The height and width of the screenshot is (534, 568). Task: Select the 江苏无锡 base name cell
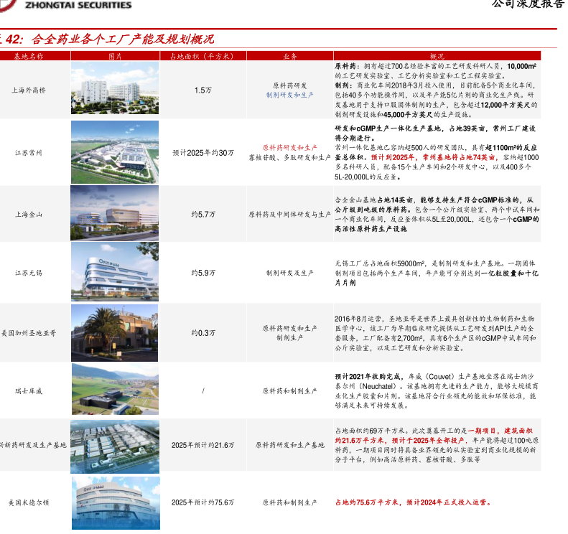coord(29,273)
